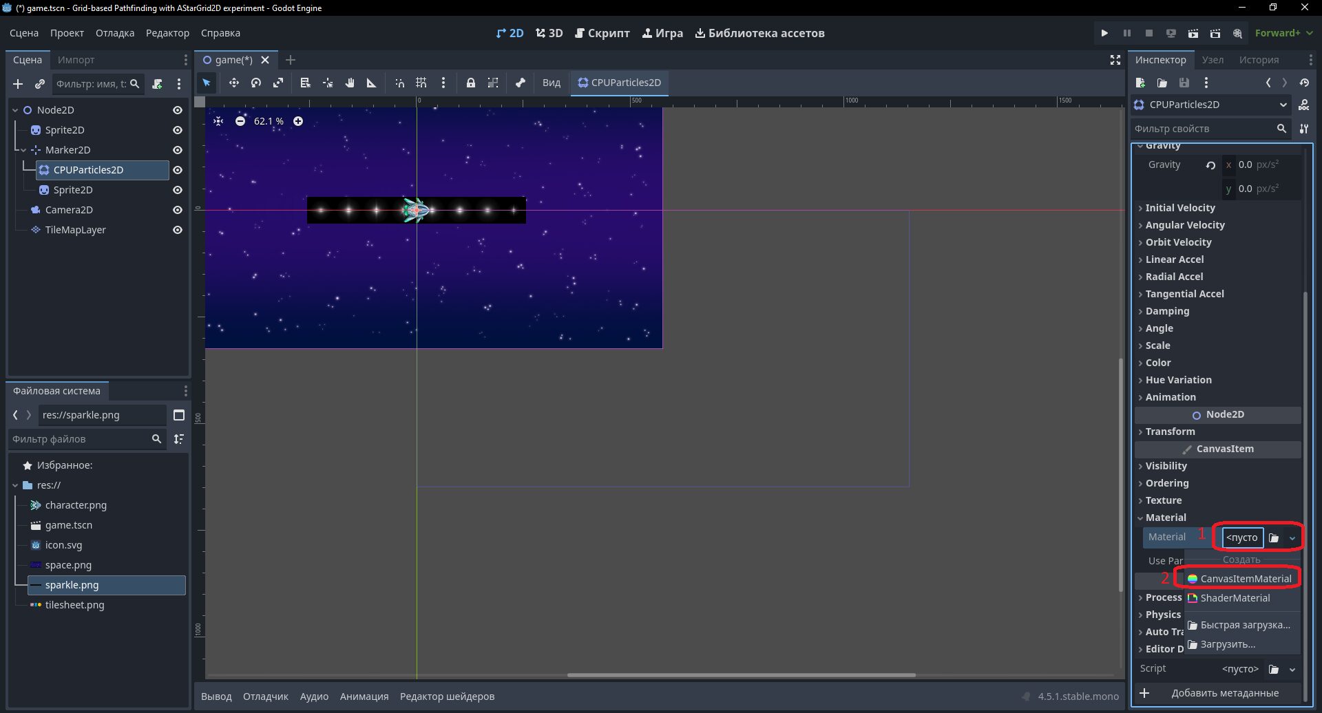Image resolution: width=1322 pixels, height=713 pixels.
Task: Expand the Transform section
Action: click(x=1217, y=432)
